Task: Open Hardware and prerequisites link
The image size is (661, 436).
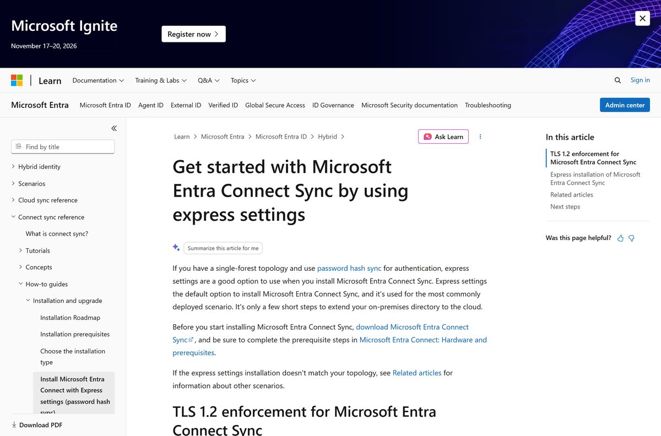Action: tap(423, 340)
